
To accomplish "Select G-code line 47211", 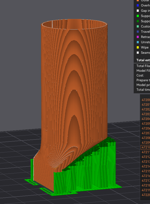I will click(x=146, y=152).
